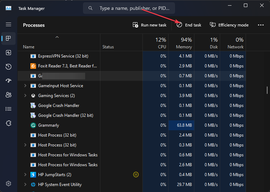The height and width of the screenshot is (192, 270).
Task: Expand the GameInput Host Service group
Action: click(x=25, y=86)
